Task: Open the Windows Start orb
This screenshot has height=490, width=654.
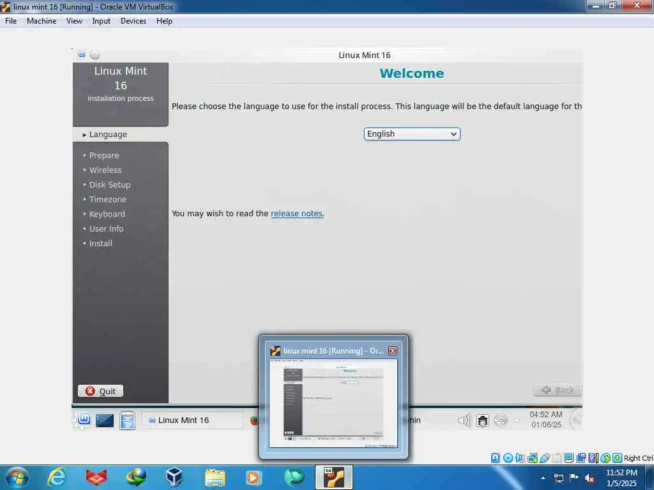Action: [x=17, y=477]
